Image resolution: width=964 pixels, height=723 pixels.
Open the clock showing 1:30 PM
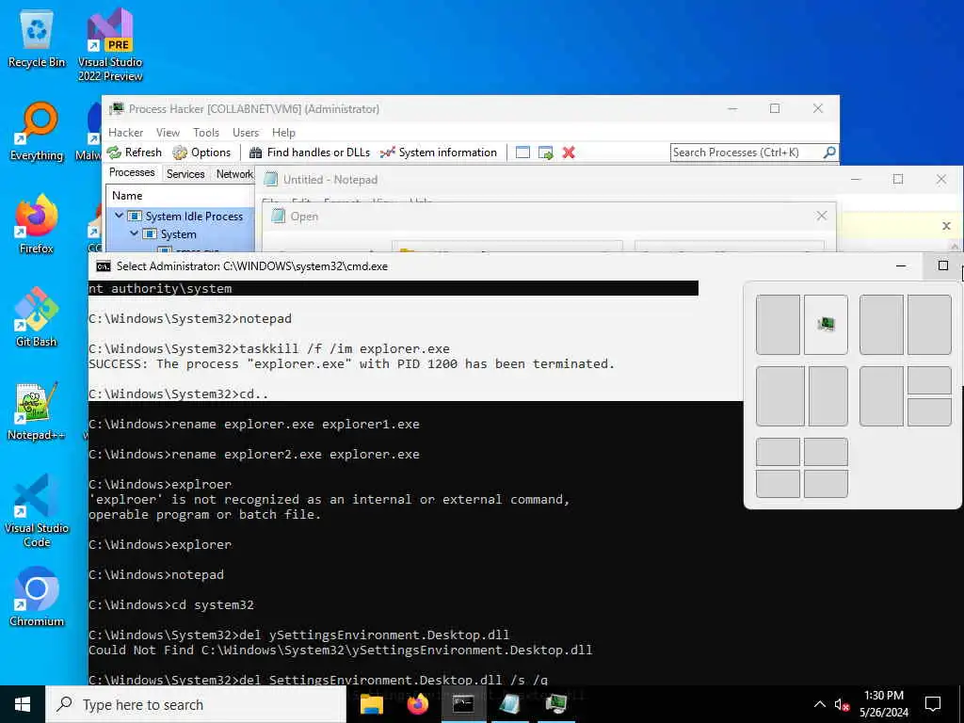(x=883, y=704)
